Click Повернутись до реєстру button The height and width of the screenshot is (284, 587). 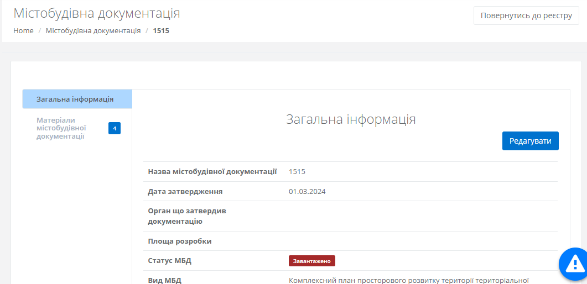tap(526, 15)
